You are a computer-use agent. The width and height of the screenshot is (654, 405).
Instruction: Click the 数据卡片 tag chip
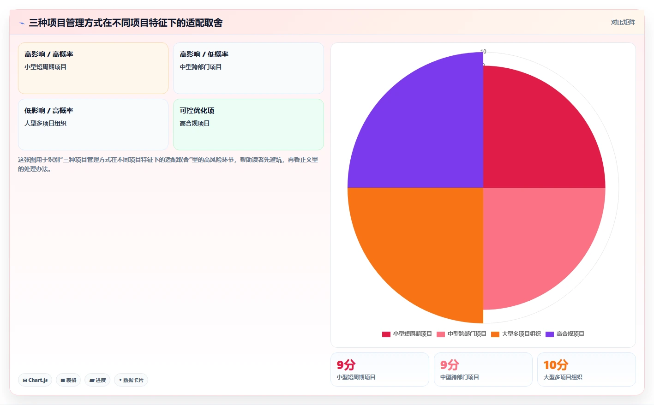click(131, 380)
